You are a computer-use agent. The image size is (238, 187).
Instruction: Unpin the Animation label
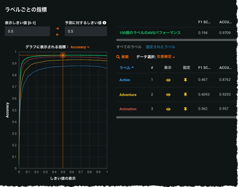[x=185, y=109]
